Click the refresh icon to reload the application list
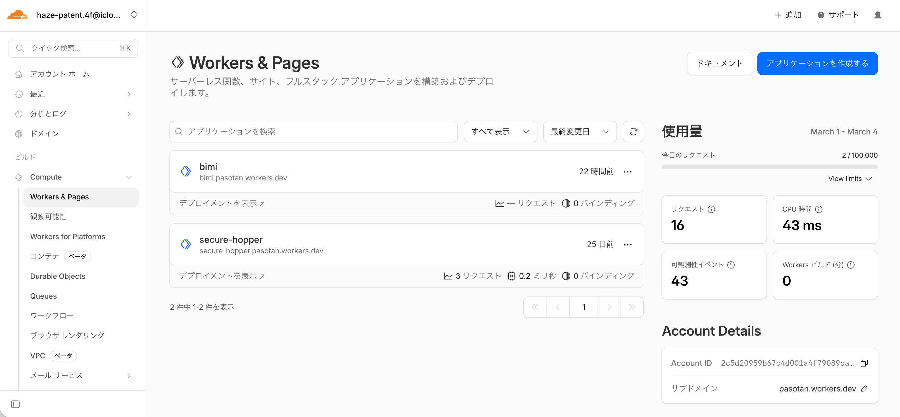The width and height of the screenshot is (900, 417). pyautogui.click(x=634, y=132)
